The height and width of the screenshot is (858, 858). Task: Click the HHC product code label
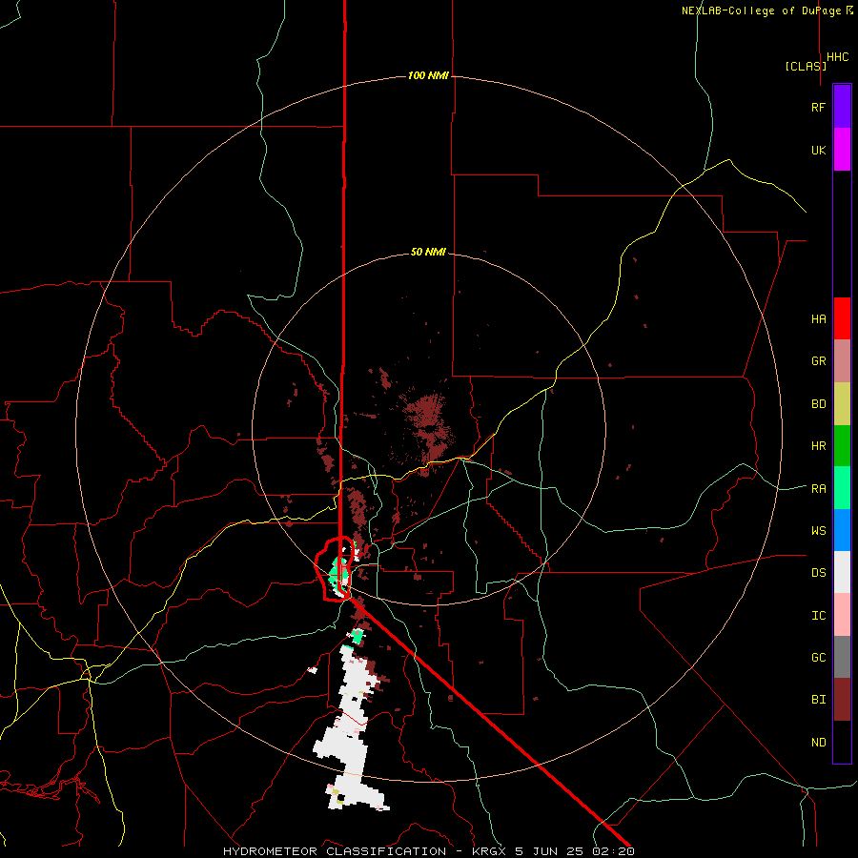838,57
